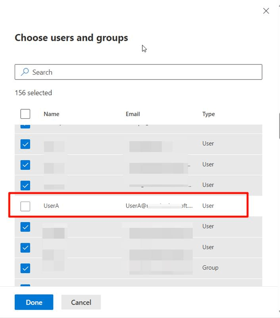
Task: Check the UserA checkbox
Action: [x=25, y=206]
